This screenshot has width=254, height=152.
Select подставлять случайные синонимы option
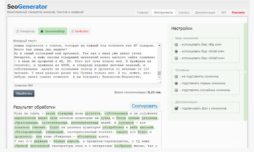[x=176, y=90]
